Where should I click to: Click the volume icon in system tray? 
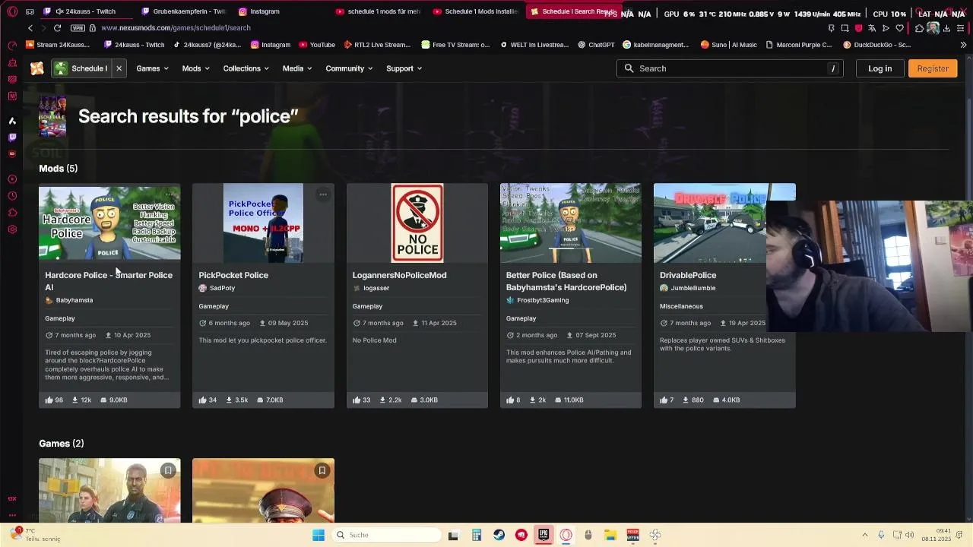[910, 535]
